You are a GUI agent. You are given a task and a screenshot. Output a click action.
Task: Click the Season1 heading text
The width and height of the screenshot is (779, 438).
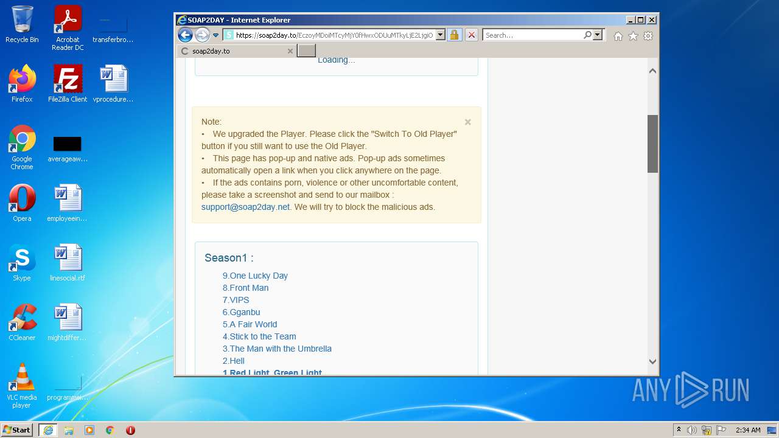[229, 258]
